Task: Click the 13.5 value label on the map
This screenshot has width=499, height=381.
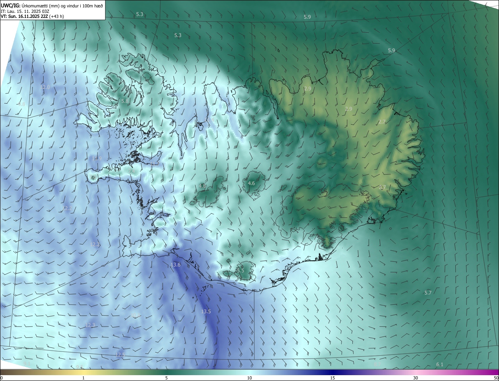Action: tap(206, 312)
